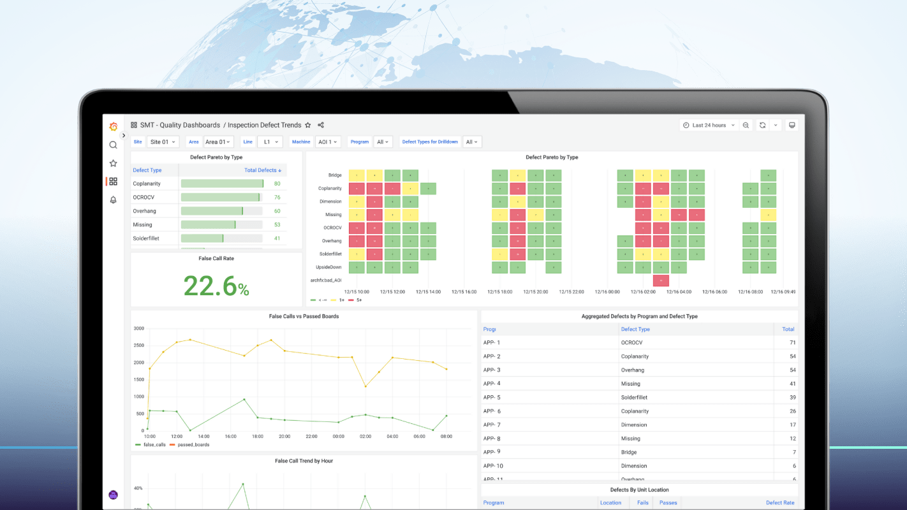Click the Grafana logo in the sidebar

[114, 126]
